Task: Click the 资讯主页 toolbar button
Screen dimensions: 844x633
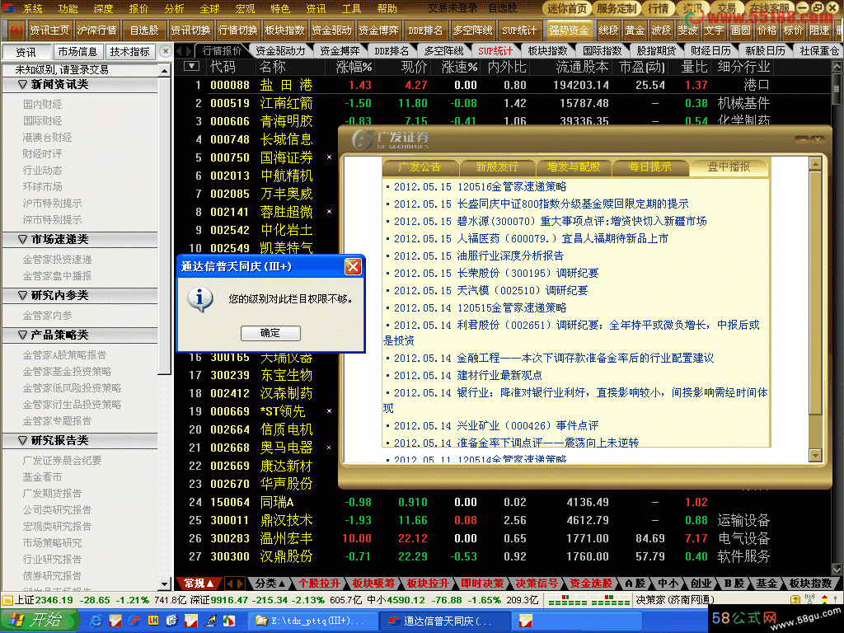Action: 49,30
